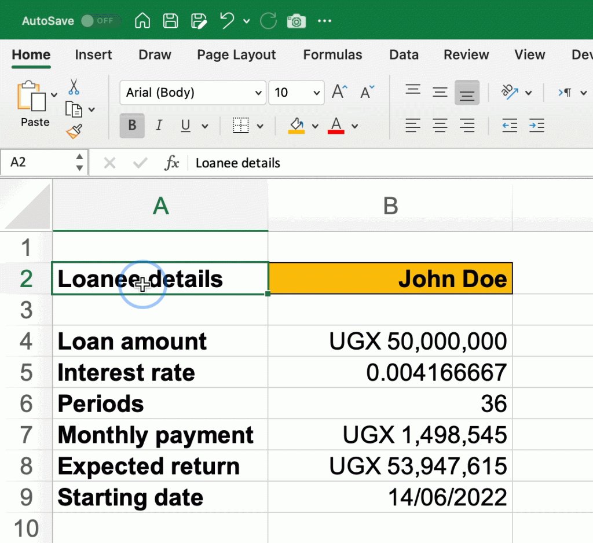Image resolution: width=593 pixels, height=543 pixels.
Task: Increase font size with larger A icon
Action: click(339, 92)
